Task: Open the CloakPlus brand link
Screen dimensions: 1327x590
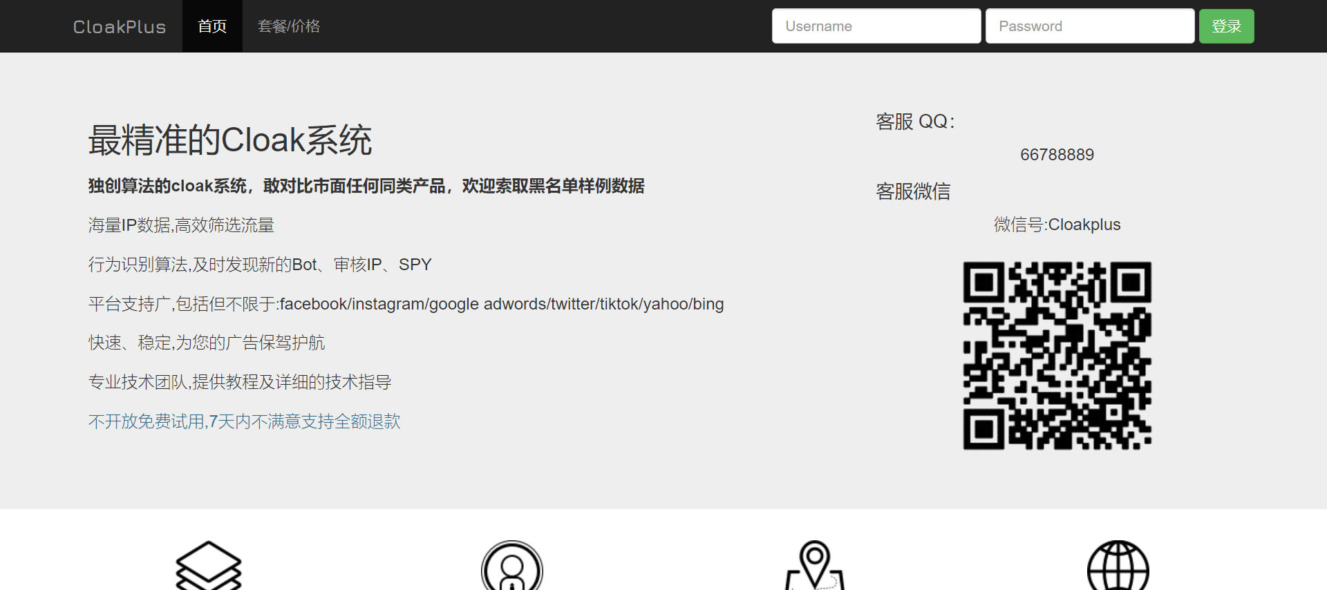Action: [120, 26]
